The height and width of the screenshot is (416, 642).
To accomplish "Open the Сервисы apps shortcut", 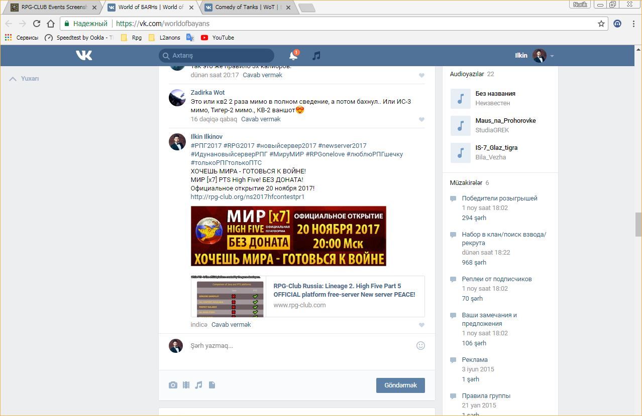I will (x=21, y=38).
